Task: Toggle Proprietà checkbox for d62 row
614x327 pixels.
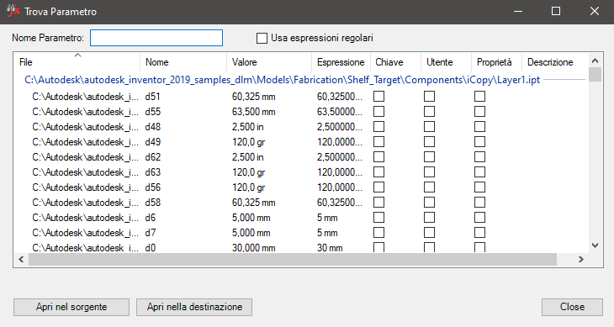Action: pyautogui.click(x=479, y=157)
